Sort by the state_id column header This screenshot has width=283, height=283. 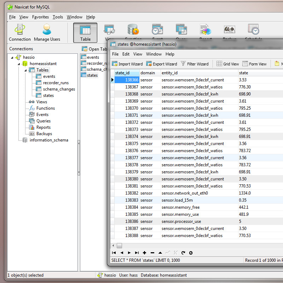127,73
